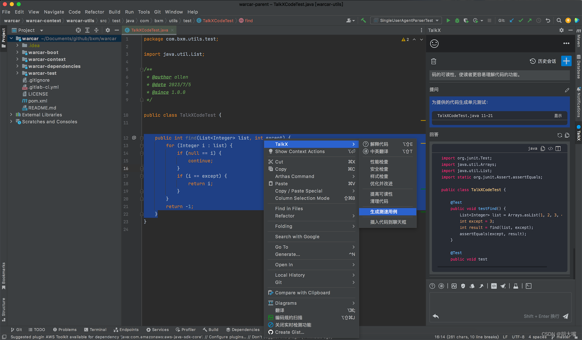
Task: Toggle the Project tool window stripe button
Action: click(3, 38)
